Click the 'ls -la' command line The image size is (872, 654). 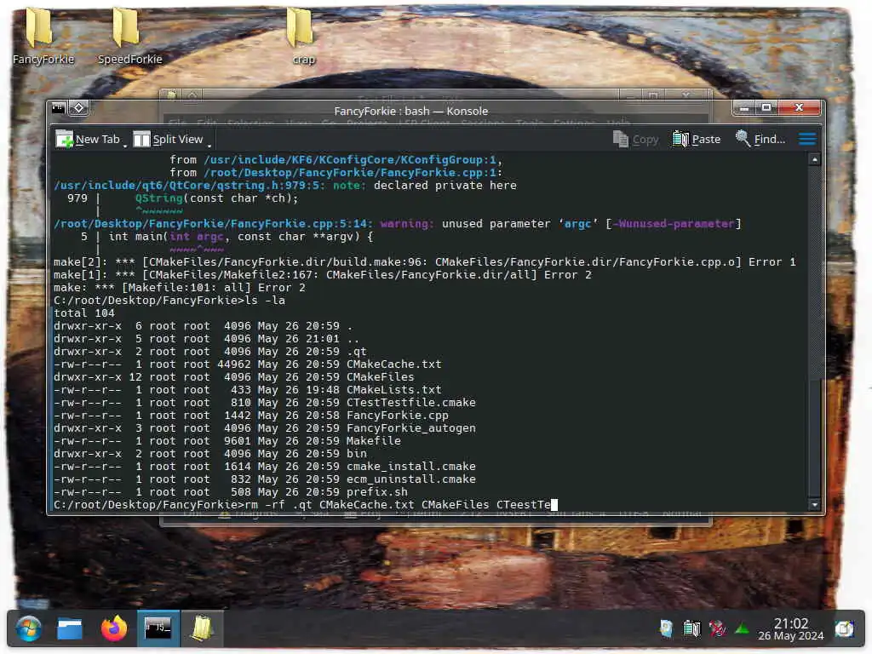(169, 301)
